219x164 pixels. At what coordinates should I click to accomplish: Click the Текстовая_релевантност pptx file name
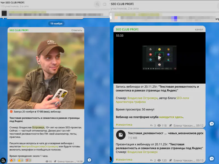point(166,133)
